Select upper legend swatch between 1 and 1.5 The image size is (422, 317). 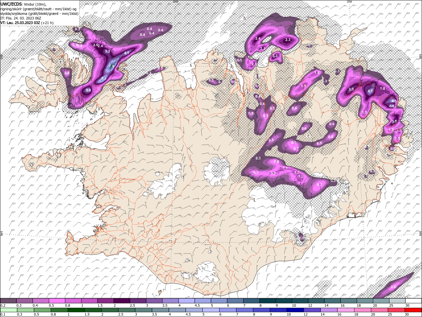(x=89, y=300)
